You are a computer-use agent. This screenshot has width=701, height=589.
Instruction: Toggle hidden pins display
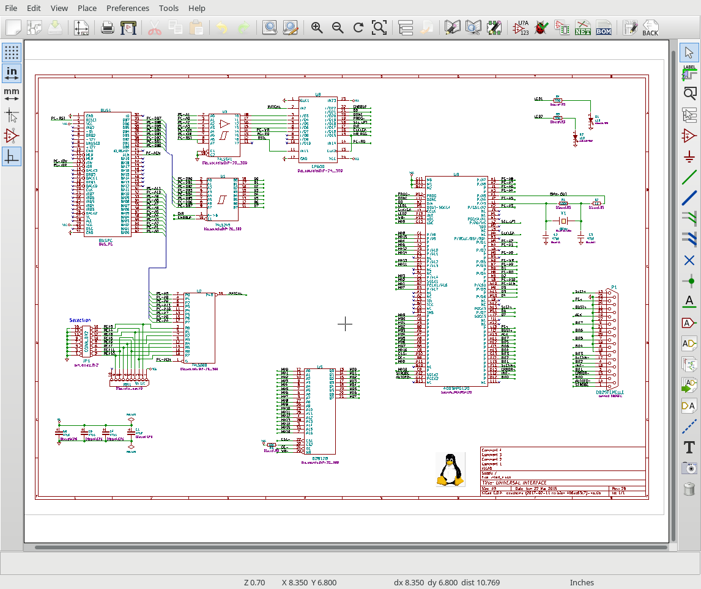point(12,135)
